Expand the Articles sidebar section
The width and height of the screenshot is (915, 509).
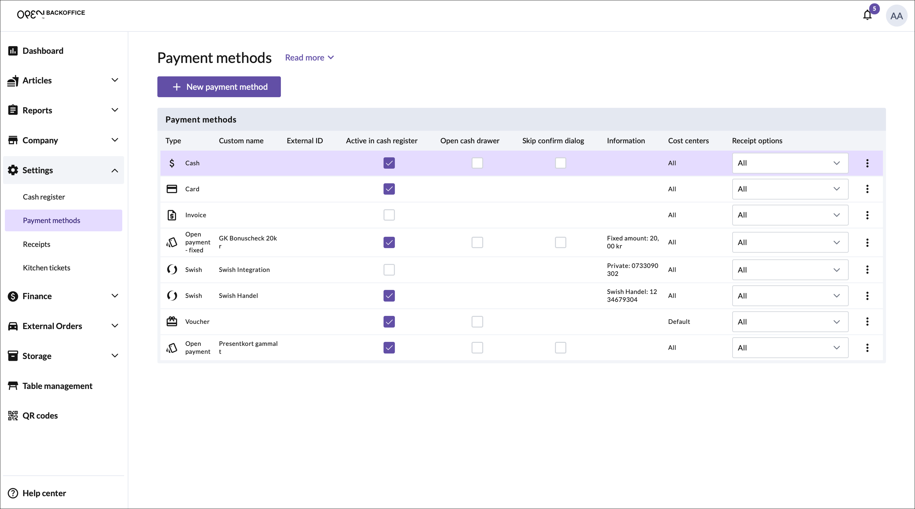(114, 80)
